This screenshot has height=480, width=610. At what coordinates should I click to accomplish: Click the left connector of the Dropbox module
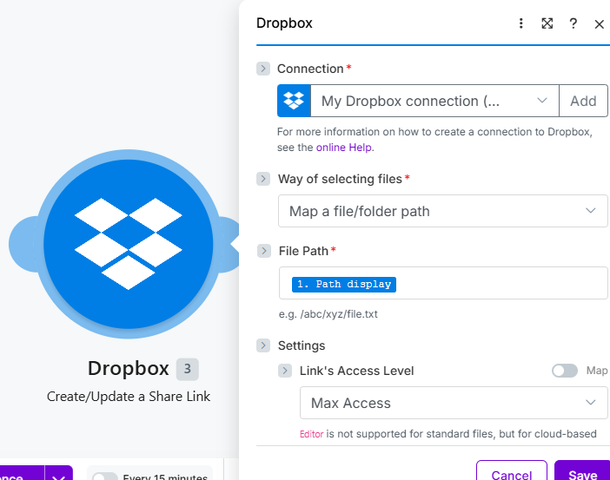[x=22, y=244]
